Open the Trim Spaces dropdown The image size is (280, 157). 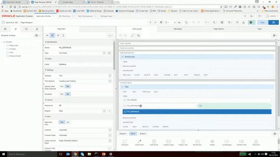point(110,81)
